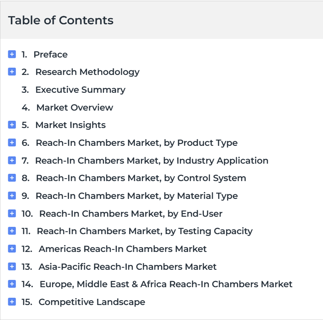Click plus icon beside by Testing Capacity

coord(12,231)
